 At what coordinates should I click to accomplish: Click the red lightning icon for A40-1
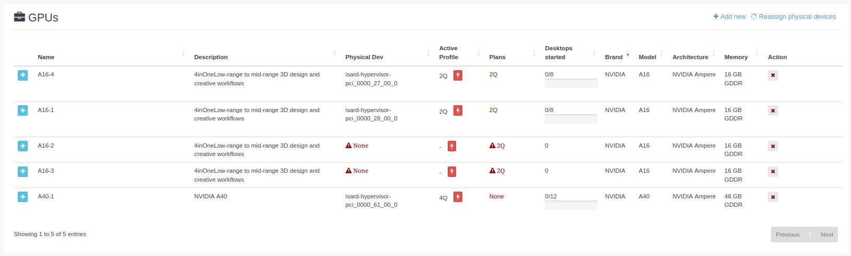point(458,197)
